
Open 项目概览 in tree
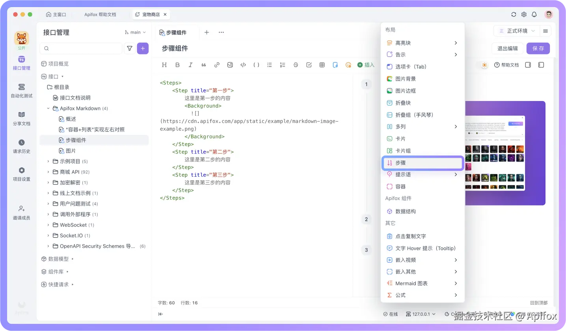(55, 64)
